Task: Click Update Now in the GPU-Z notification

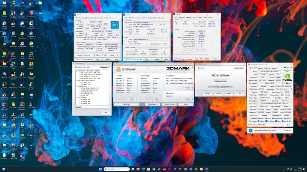Action: click(287, 130)
